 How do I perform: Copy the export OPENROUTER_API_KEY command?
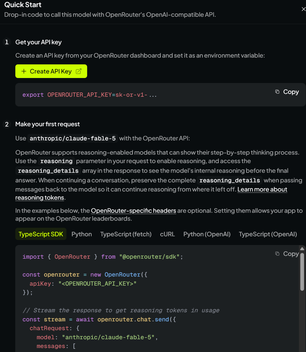pyautogui.click(x=287, y=92)
